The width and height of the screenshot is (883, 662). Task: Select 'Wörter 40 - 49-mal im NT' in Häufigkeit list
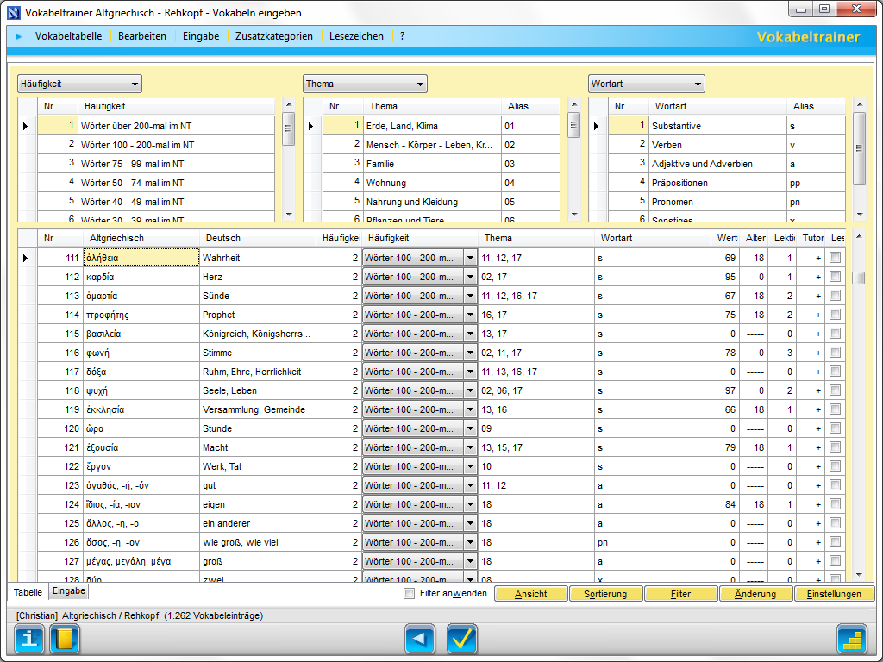click(176, 202)
